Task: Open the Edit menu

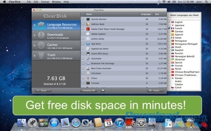Action: click(36, 2)
